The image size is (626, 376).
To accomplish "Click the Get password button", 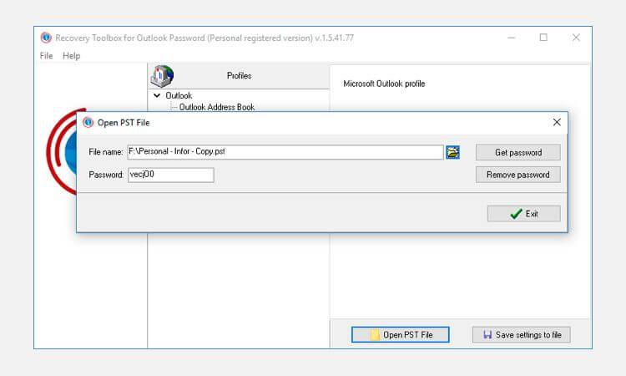I will (518, 152).
